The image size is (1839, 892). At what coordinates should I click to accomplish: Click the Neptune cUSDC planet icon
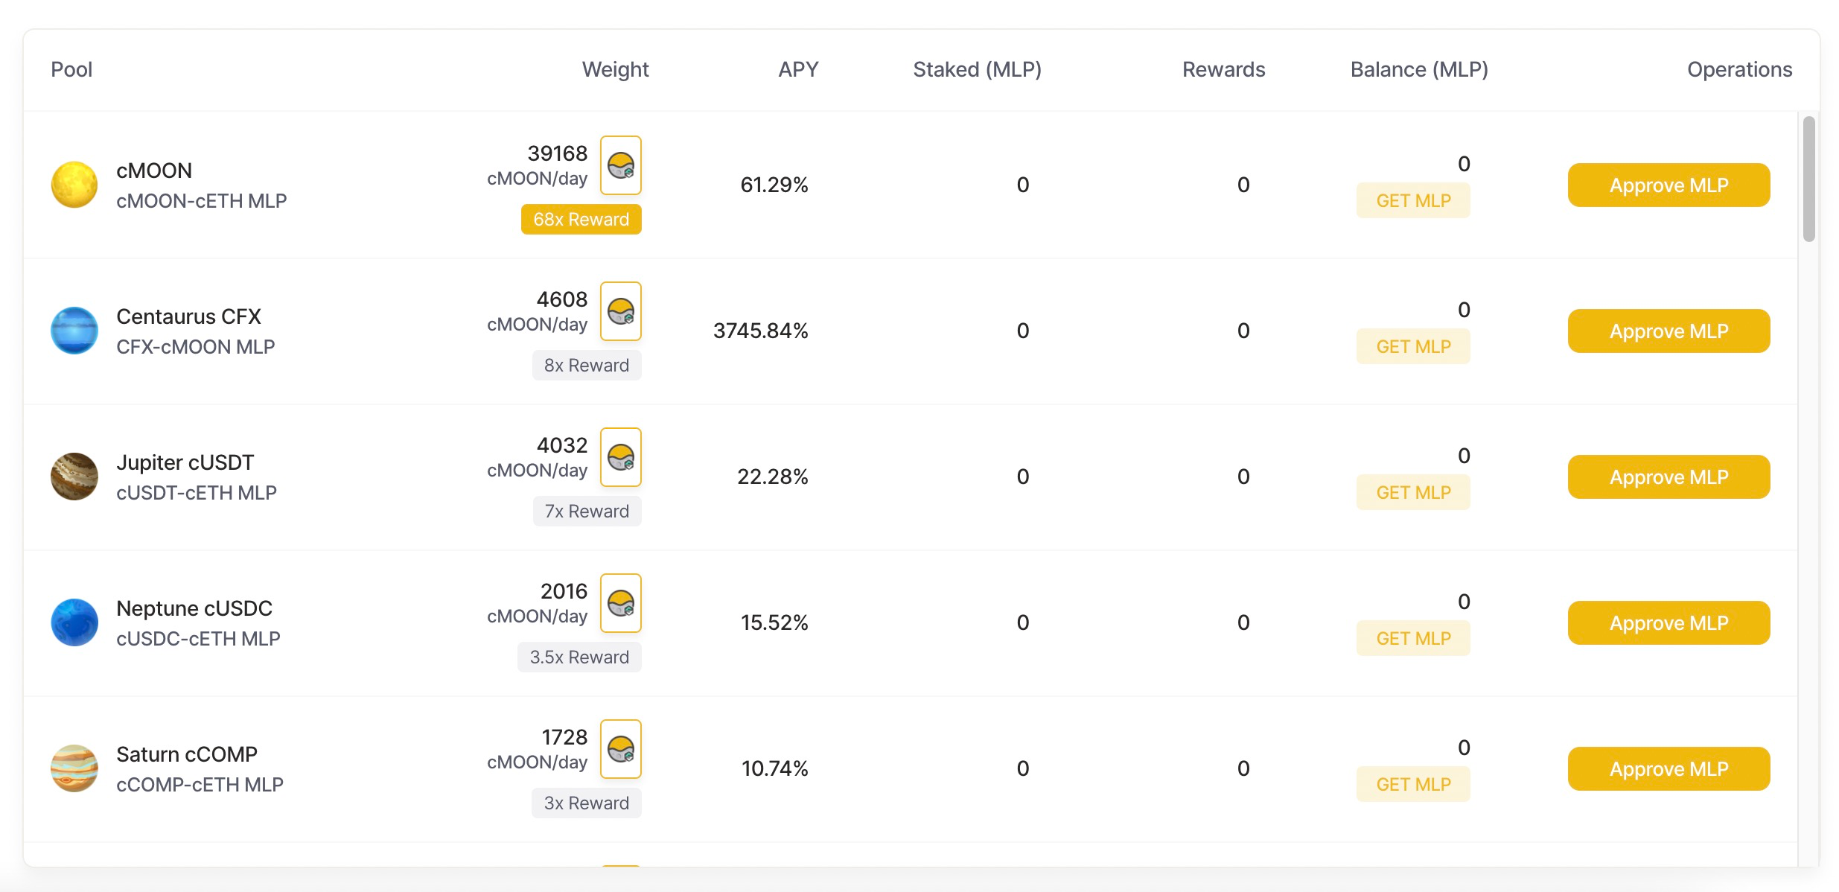click(x=74, y=622)
